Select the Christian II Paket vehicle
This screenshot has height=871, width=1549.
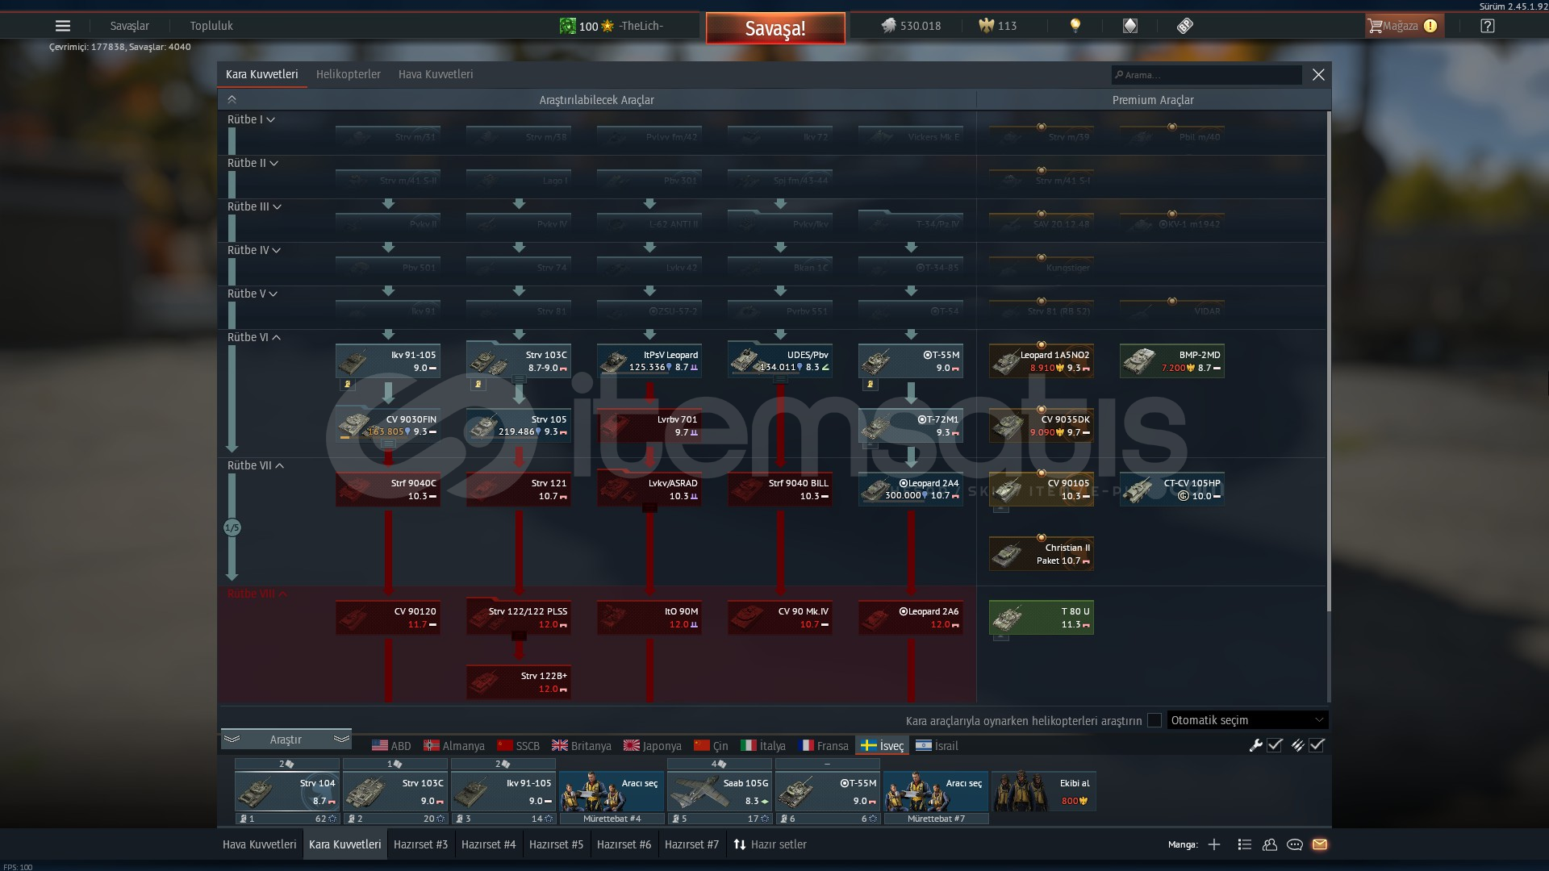coord(1042,554)
